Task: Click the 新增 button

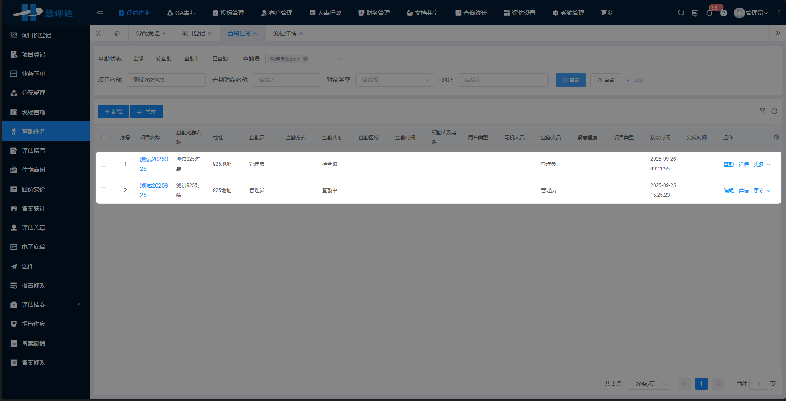Action: tap(113, 111)
